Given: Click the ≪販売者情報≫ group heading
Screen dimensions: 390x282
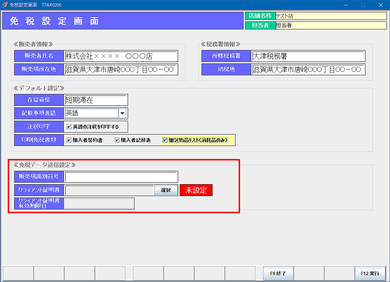Looking at the screenshot, I should (x=33, y=44).
